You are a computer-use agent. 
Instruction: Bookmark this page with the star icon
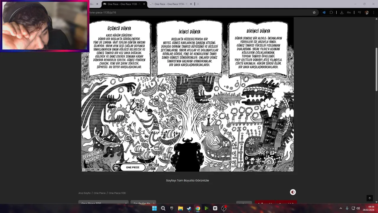point(314,12)
